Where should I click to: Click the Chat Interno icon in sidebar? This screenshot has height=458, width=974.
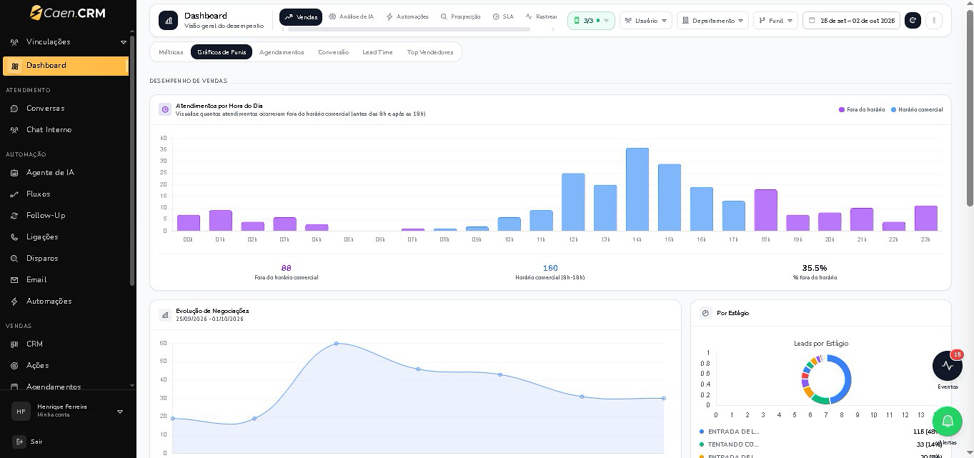pos(14,130)
